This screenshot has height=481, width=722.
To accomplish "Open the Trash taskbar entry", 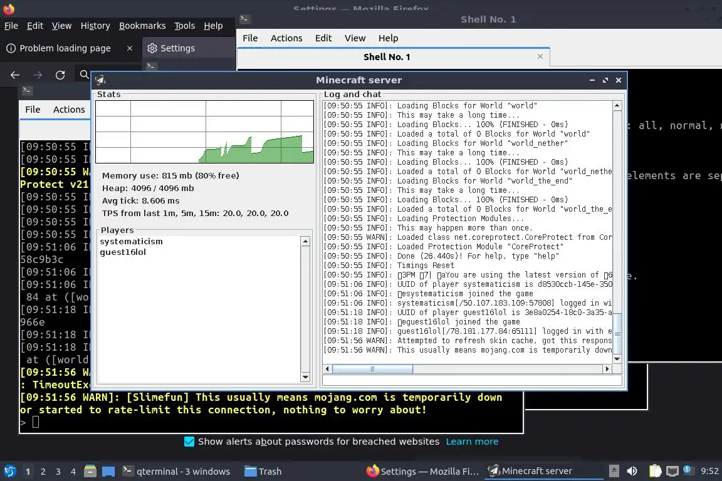I will pos(263,472).
